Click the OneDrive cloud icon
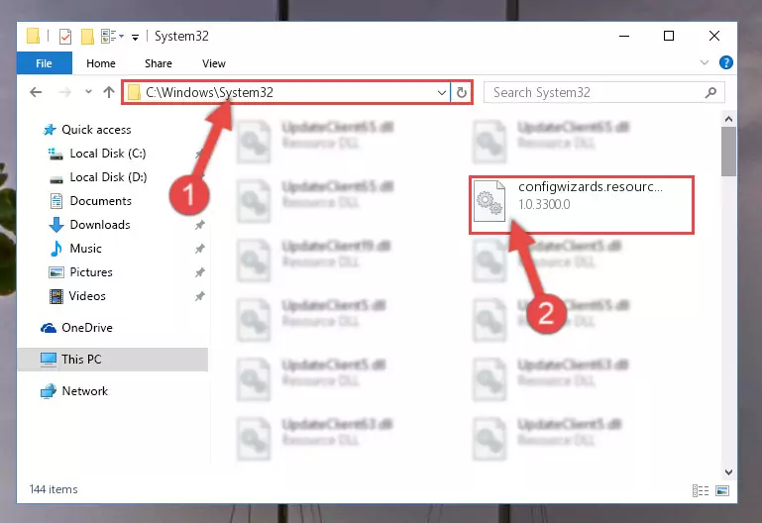762x523 pixels. pos(49,328)
